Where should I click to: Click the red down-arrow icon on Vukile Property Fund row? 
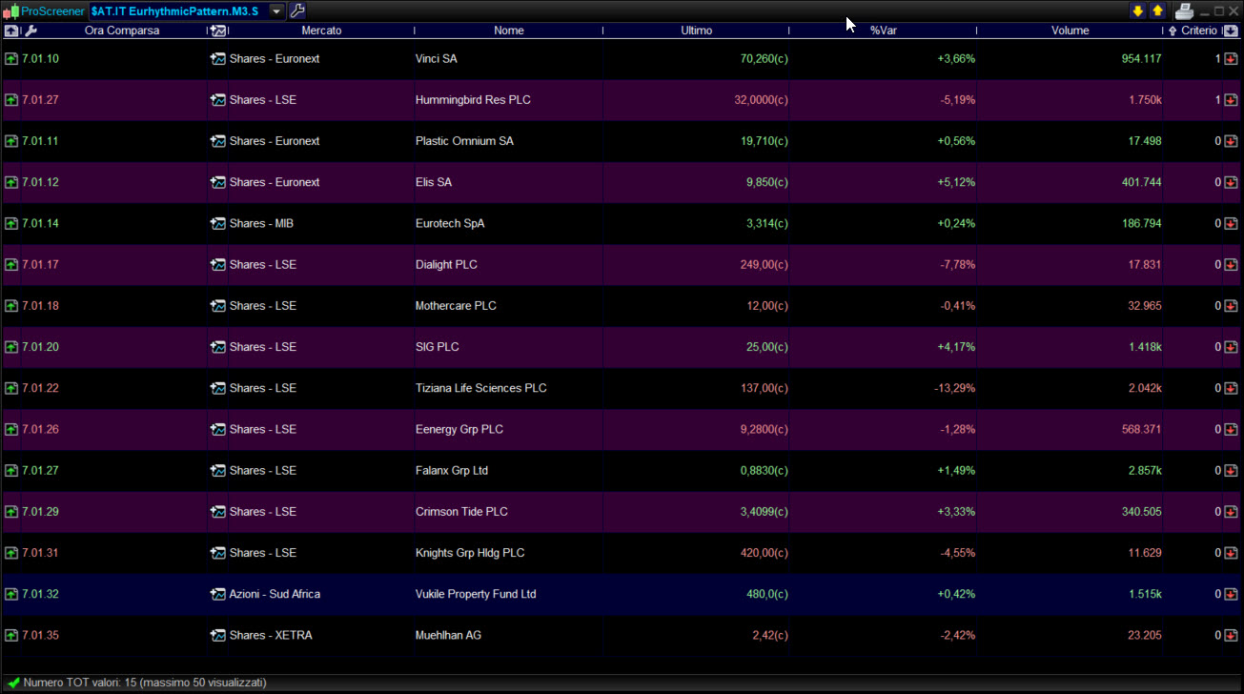pos(1231,594)
